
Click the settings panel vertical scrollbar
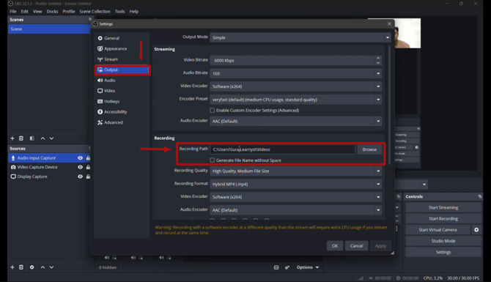[x=389, y=105]
